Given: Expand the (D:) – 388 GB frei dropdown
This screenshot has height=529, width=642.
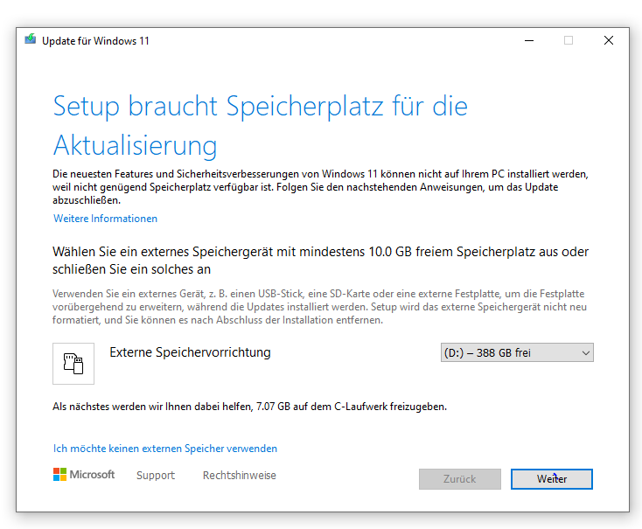Looking at the screenshot, I should pos(517,352).
